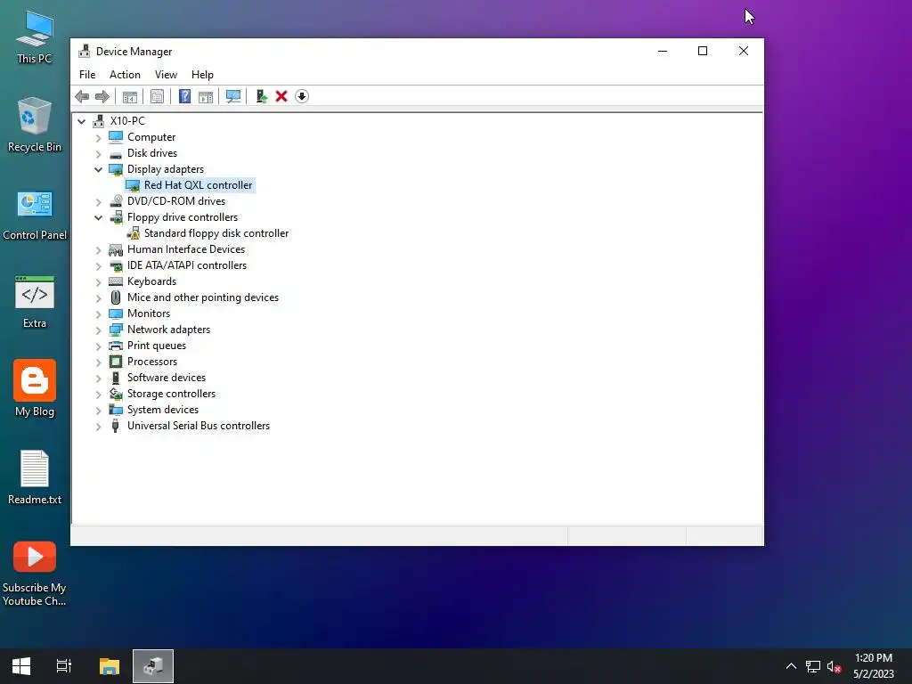Select the My Blog desktop shortcut
This screenshot has height=684, width=912.
[35, 388]
